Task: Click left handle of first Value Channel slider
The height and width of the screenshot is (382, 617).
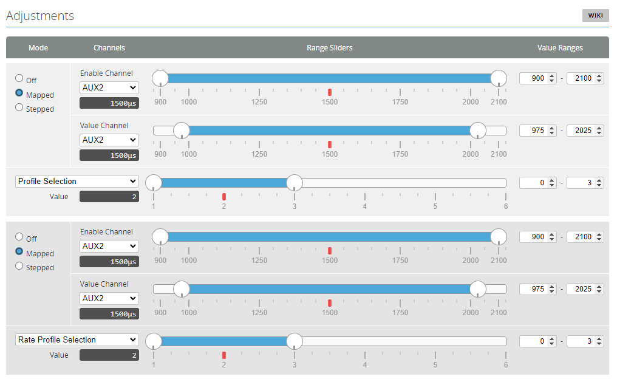Action: (182, 130)
